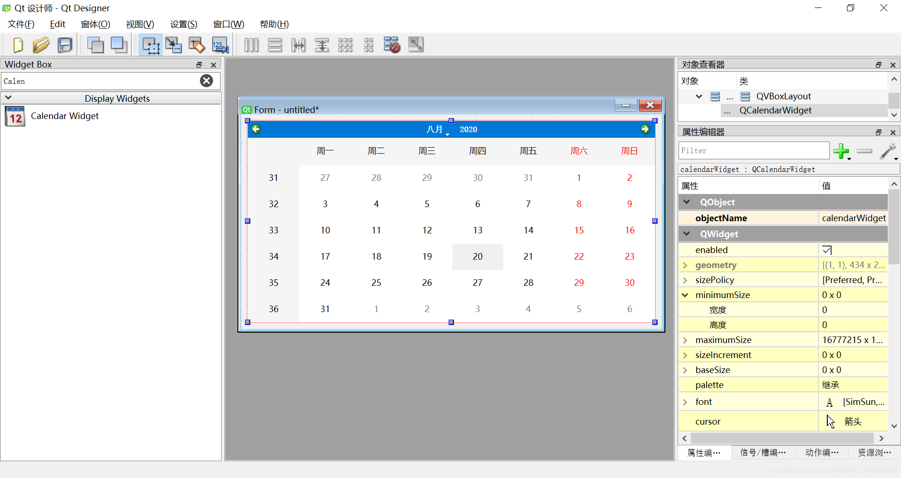Image resolution: width=901 pixels, height=478 pixels.
Task: Go to previous month in calendar
Action: pos(256,129)
